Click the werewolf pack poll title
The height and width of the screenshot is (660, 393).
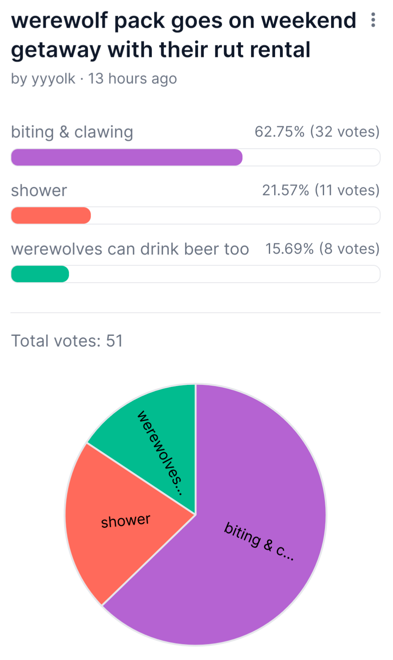pos(183,35)
